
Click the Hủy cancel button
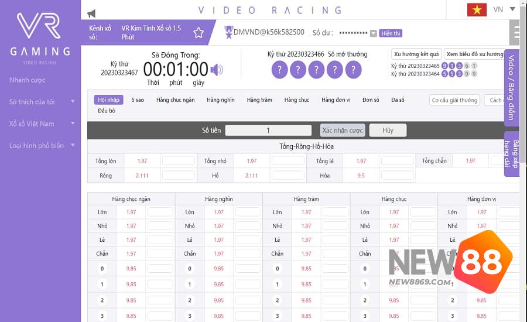(x=388, y=131)
